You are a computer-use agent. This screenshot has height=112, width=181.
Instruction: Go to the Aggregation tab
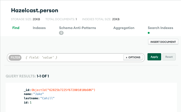pos(124,28)
